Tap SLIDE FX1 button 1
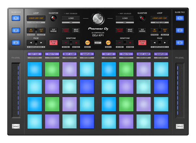The width and height of the screenshot is (196, 143). pyautogui.click(x=16, y=18)
